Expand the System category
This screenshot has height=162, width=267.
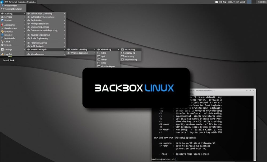(13, 45)
